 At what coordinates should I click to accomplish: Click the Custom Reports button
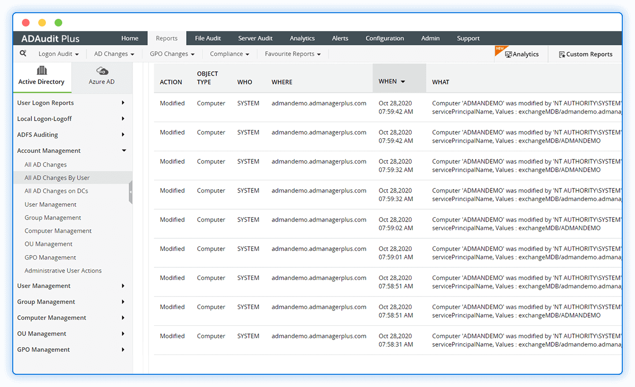point(586,54)
